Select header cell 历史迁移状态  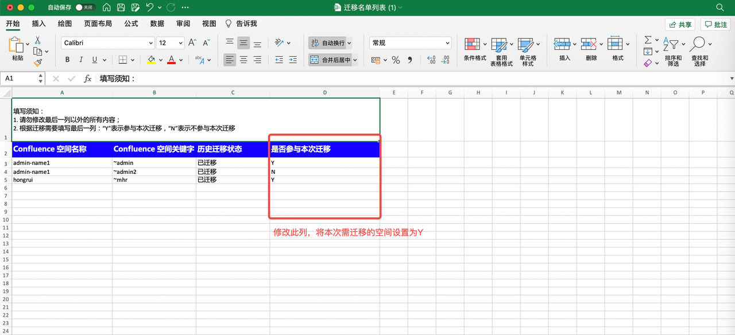(x=233, y=149)
